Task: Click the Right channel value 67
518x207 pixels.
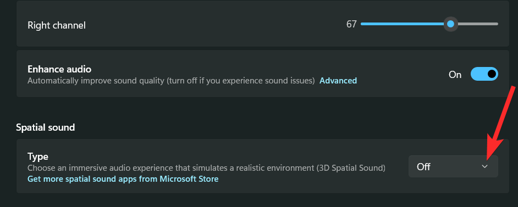Action: click(x=351, y=24)
